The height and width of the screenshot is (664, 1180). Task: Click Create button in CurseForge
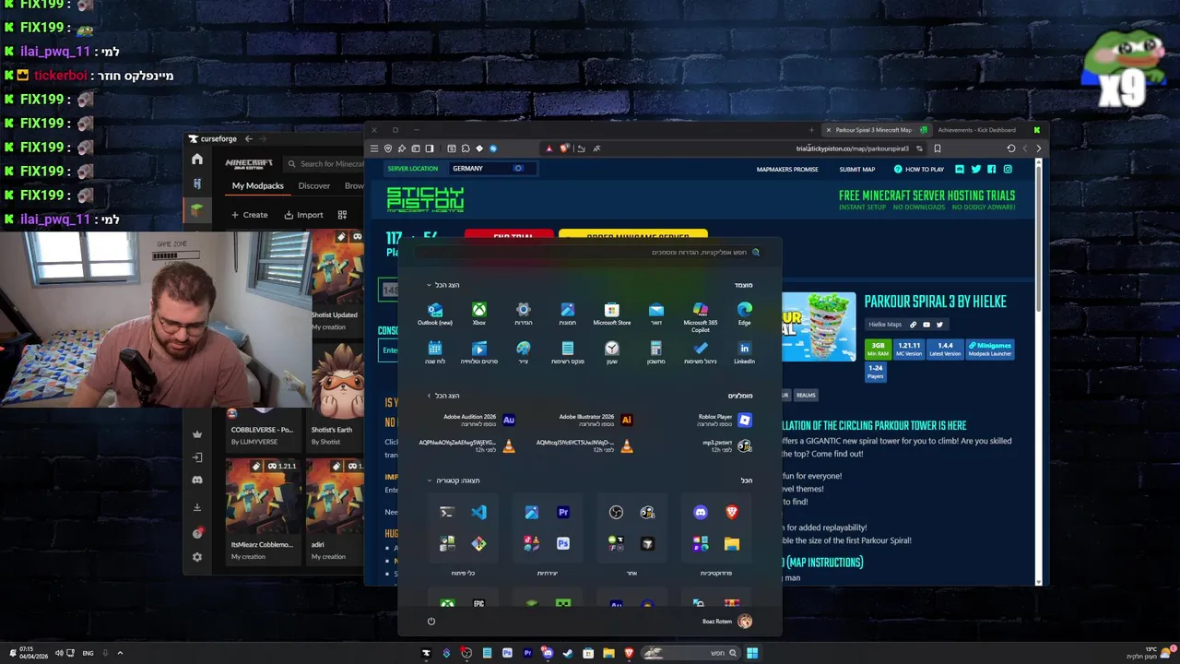click(x=249, y=215)
